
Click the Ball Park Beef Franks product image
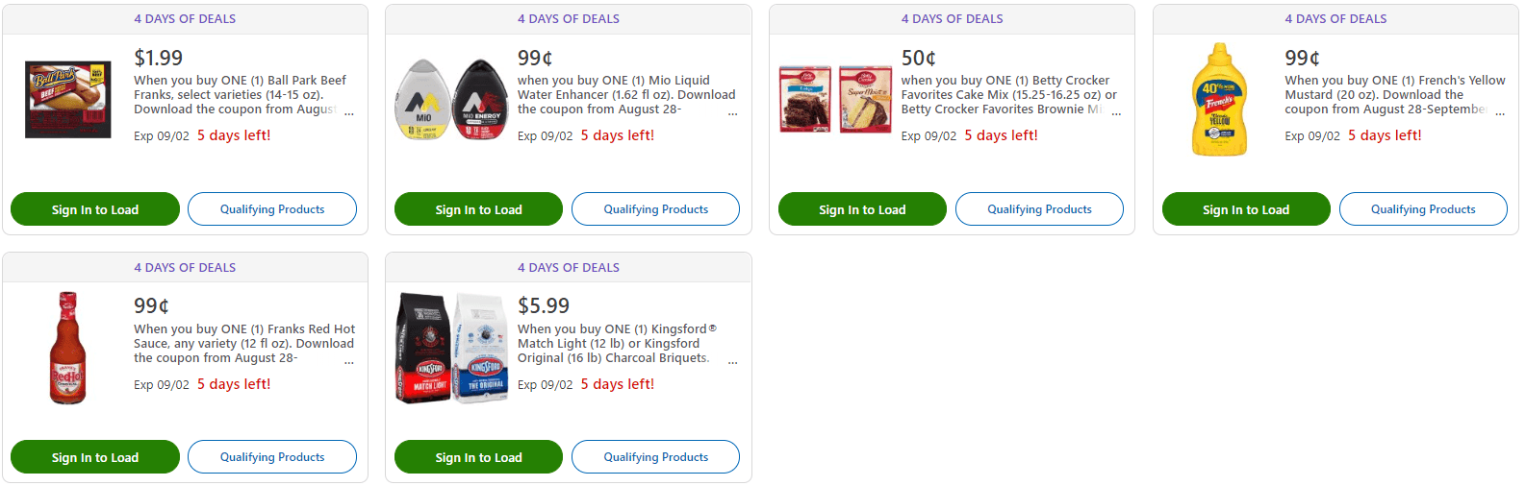tap(67, 100)
